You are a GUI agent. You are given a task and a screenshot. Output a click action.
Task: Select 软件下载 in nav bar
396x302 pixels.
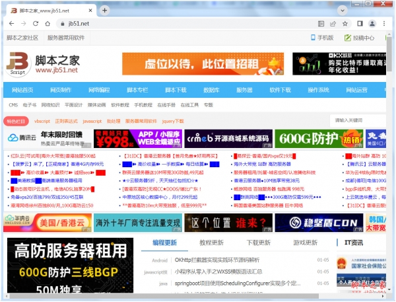[x=280, y=90]
